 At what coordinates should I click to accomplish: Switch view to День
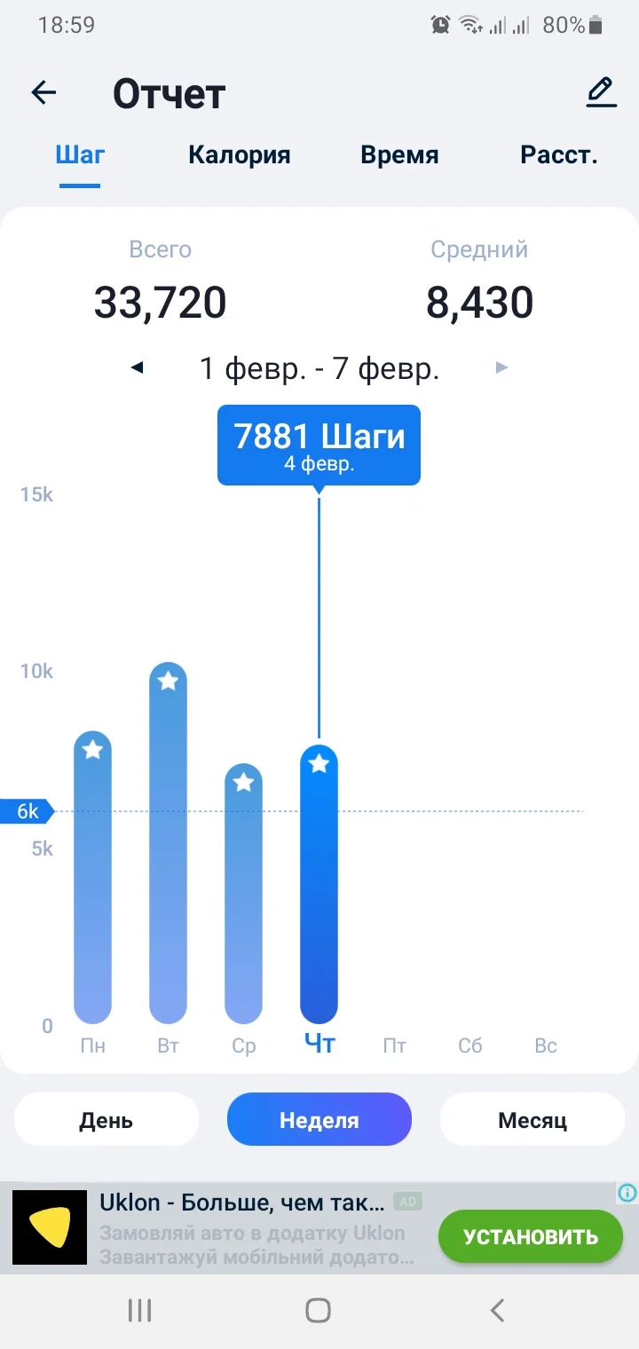click(x=106, y=1119)
